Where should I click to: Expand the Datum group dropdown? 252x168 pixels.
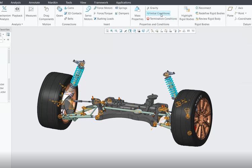click(x=251, y=25)
